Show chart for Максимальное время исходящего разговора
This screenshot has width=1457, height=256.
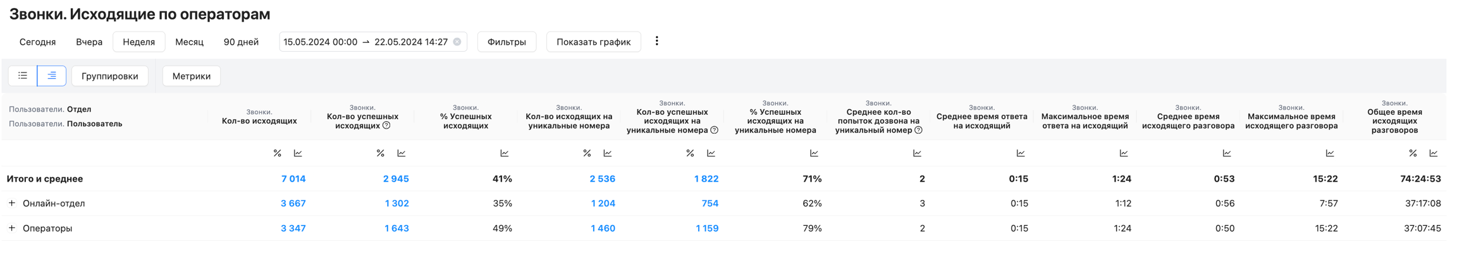tap(1329, 153)
